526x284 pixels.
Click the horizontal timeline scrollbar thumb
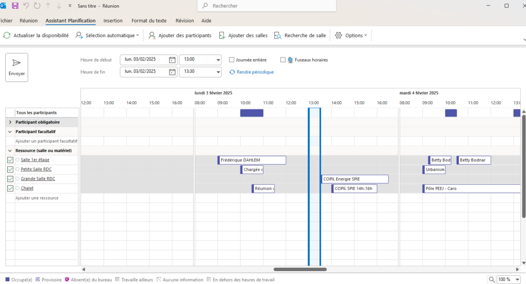300,269
